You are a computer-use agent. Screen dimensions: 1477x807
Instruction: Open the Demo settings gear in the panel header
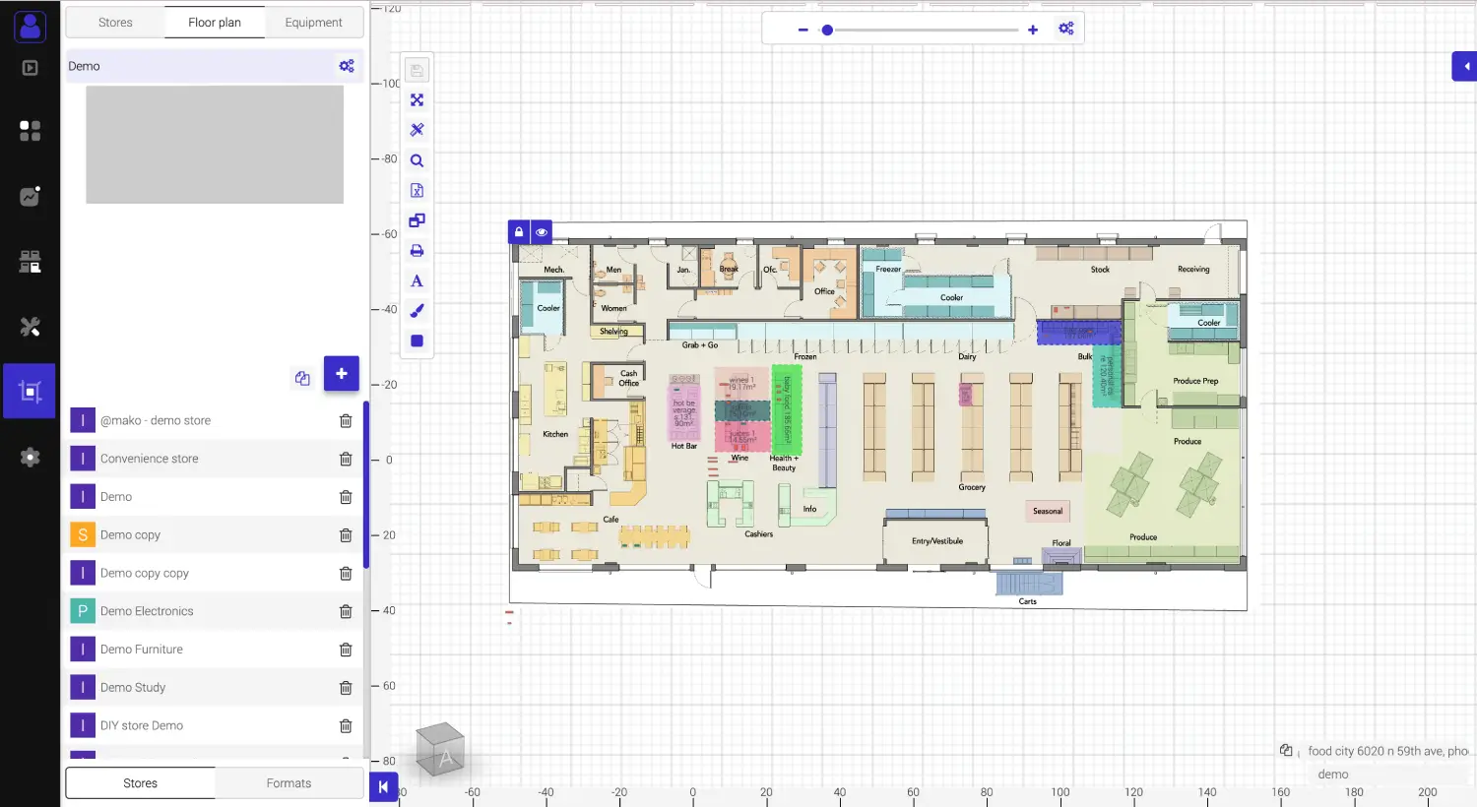coord(347,65)
